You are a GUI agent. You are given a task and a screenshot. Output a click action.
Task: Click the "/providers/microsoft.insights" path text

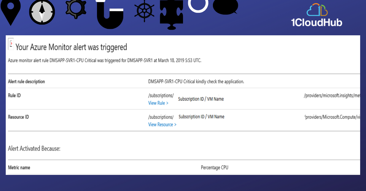click(x=332, y=95)
